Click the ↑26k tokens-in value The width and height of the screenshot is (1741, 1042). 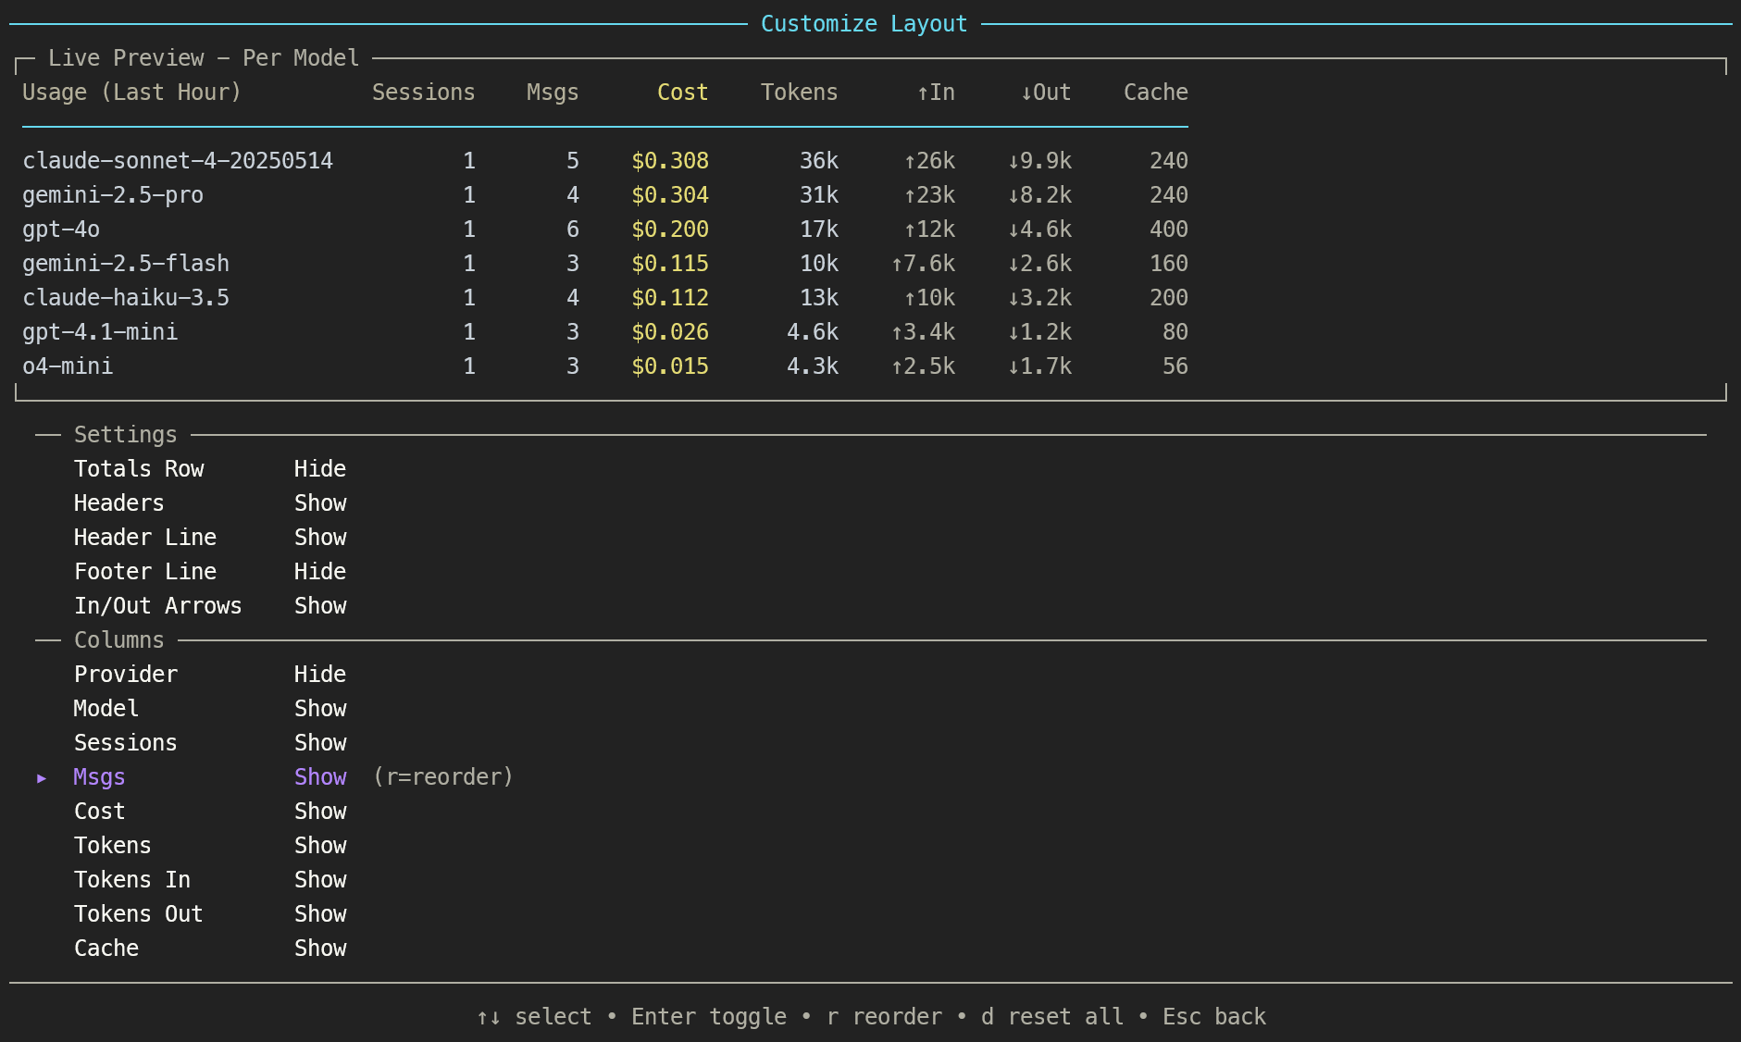point(929,161)
